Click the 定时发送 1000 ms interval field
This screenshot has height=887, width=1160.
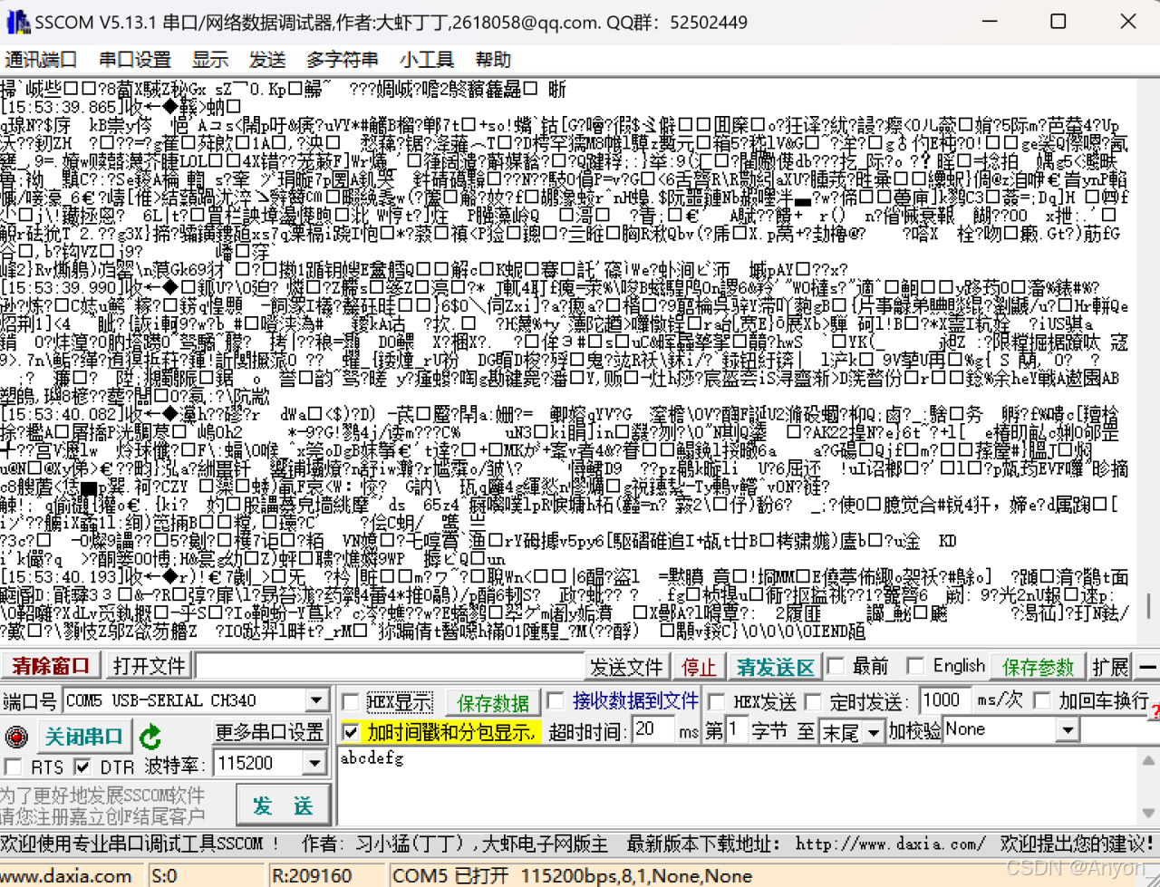click(x=944, y=700)
